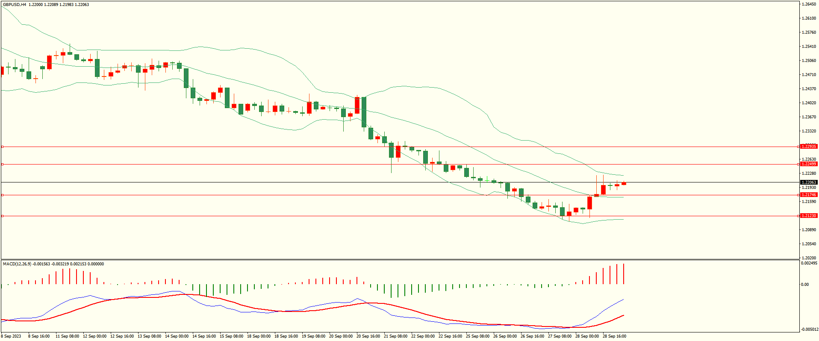This screenshot has width=819, height=341.
Task: Select the left anchor of the 1.21230 line
Action: tap(2, 216)
